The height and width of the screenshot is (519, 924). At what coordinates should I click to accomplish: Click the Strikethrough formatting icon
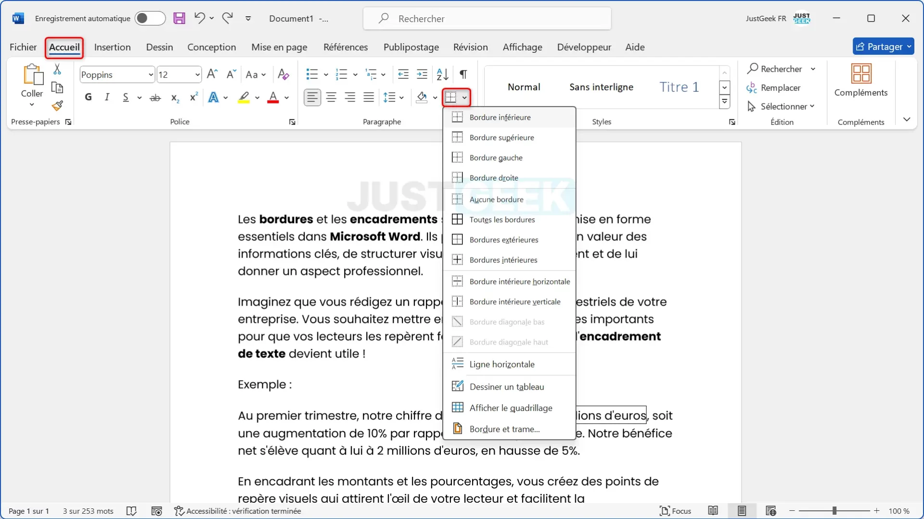pyautogui.click(x=155, y=97)
